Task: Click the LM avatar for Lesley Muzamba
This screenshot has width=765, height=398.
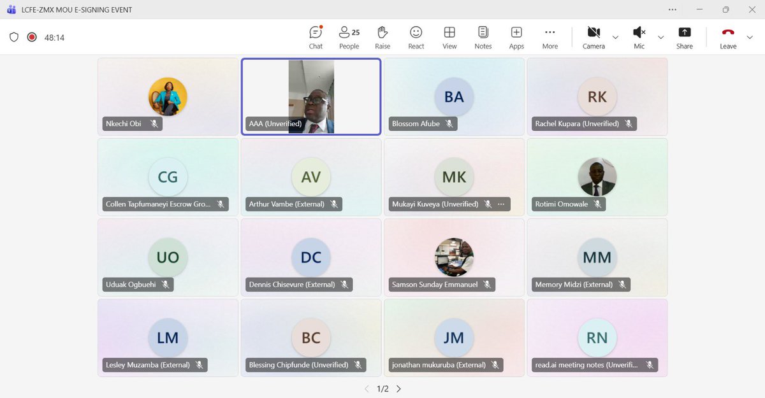Action: (x=168, y=338)
